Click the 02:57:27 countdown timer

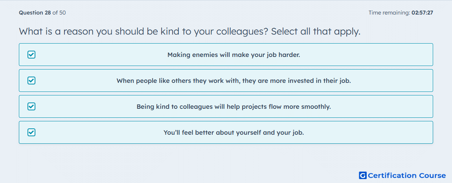coord(422,13)
